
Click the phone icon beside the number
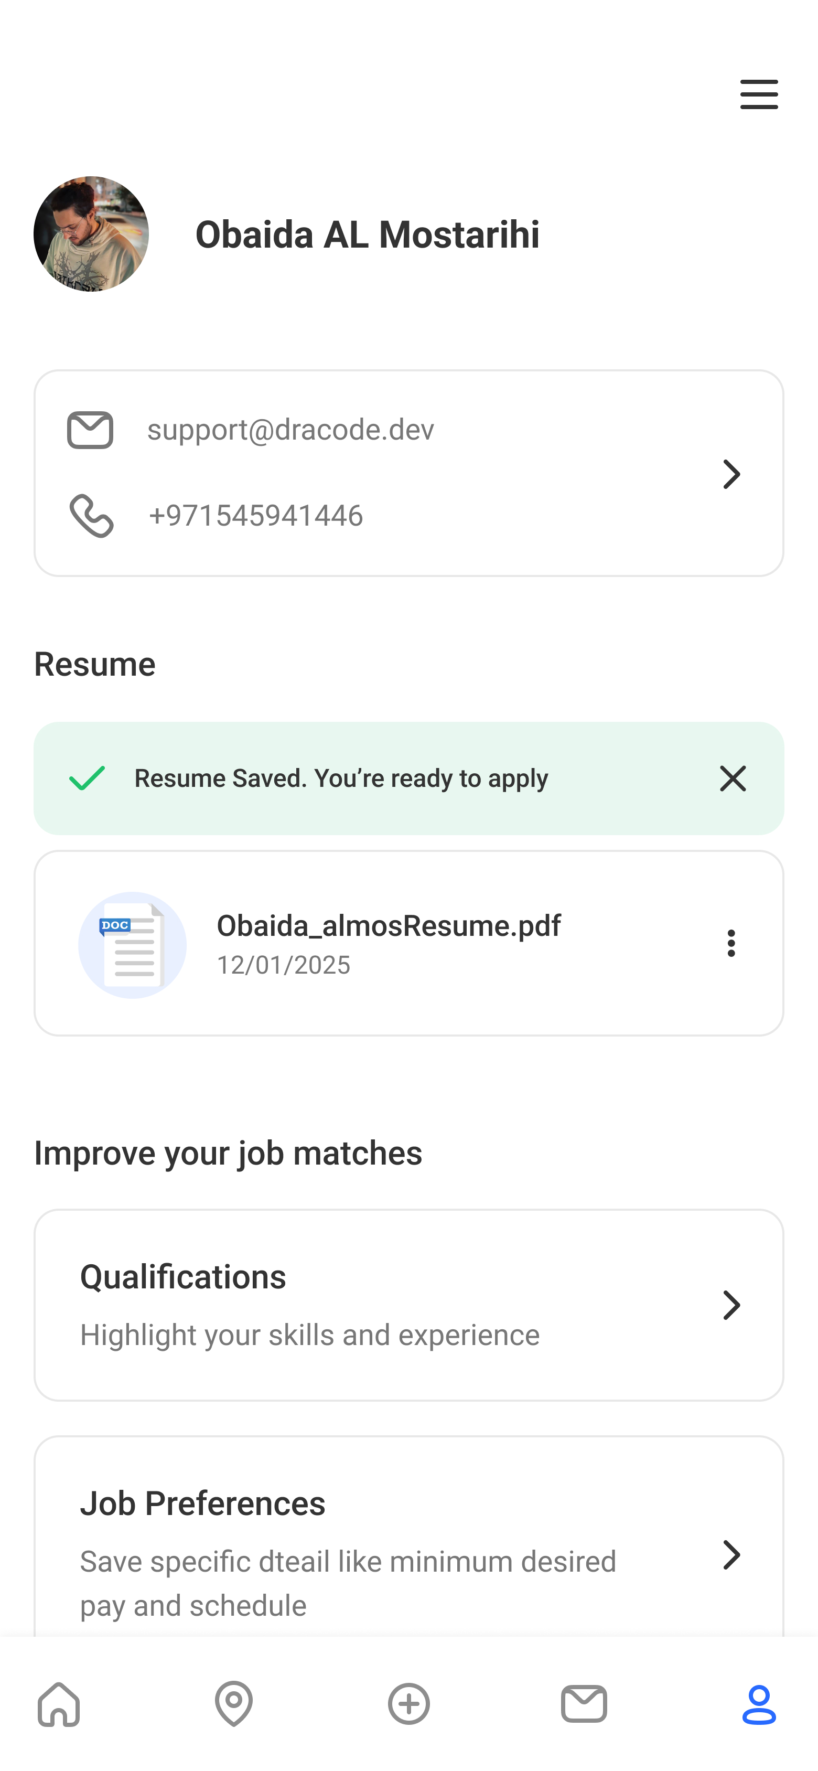(91, 515)
